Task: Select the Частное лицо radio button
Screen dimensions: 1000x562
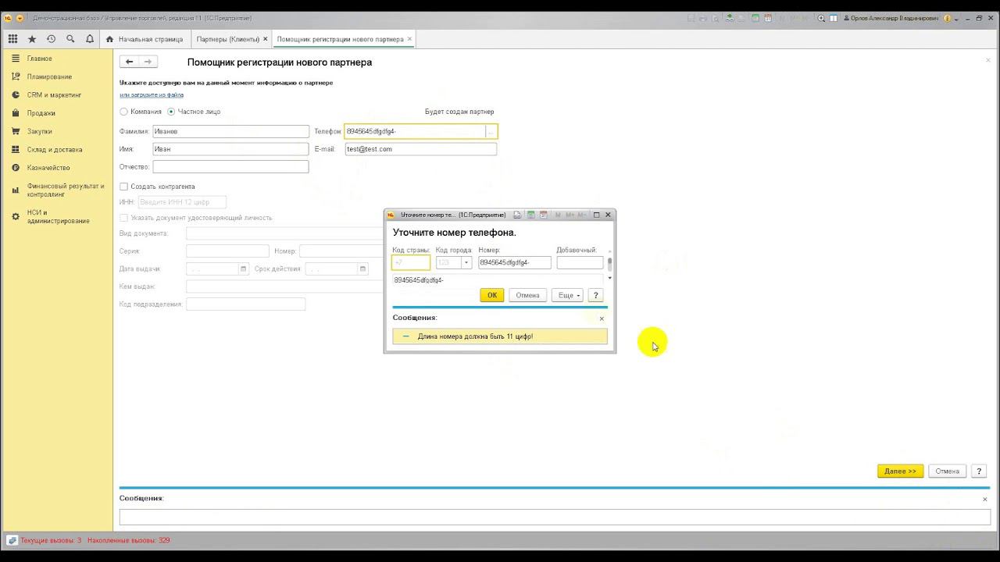Action: coord(171,112)
